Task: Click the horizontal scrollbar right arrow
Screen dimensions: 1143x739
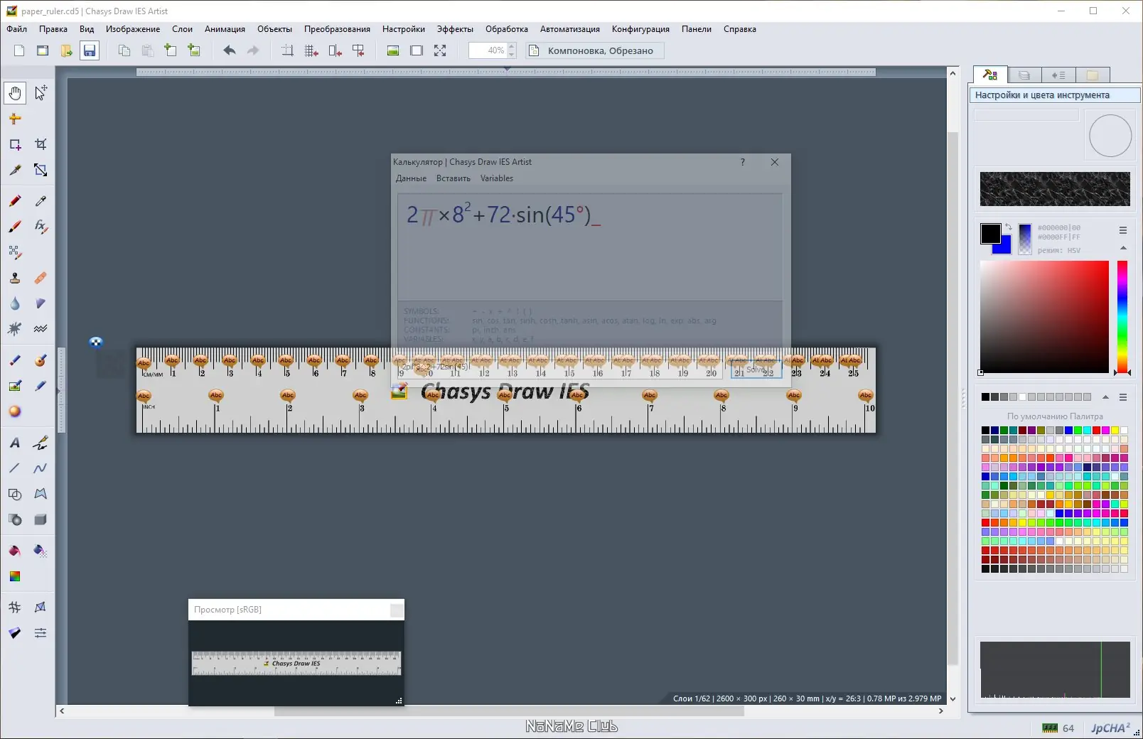Action: [941, 711]
